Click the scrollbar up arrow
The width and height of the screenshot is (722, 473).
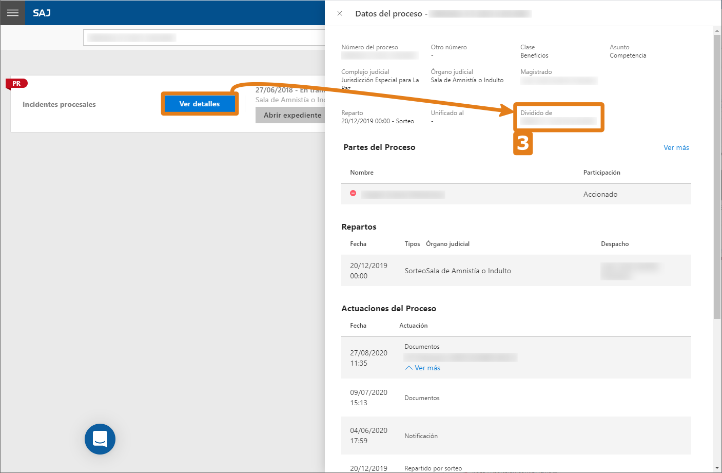click(x=717, y=31)
